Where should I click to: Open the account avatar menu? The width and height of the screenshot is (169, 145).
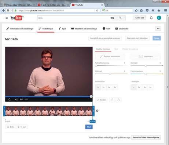tap(159, 18)
